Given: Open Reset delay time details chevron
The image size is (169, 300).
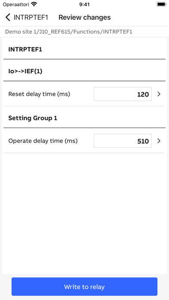Looking at the screenshot, I should coord(159,94).
